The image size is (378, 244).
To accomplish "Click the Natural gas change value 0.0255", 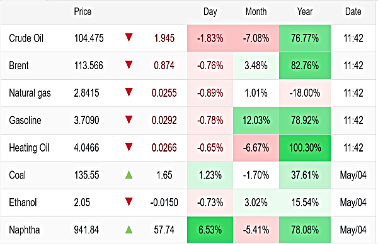I will (x=164, y=93).
